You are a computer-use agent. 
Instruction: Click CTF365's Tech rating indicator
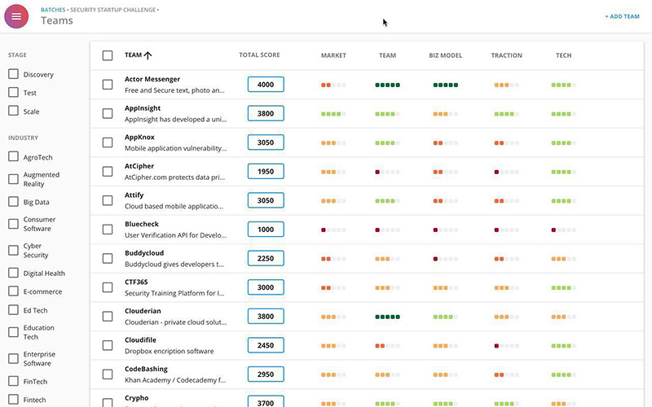point(563,288)
